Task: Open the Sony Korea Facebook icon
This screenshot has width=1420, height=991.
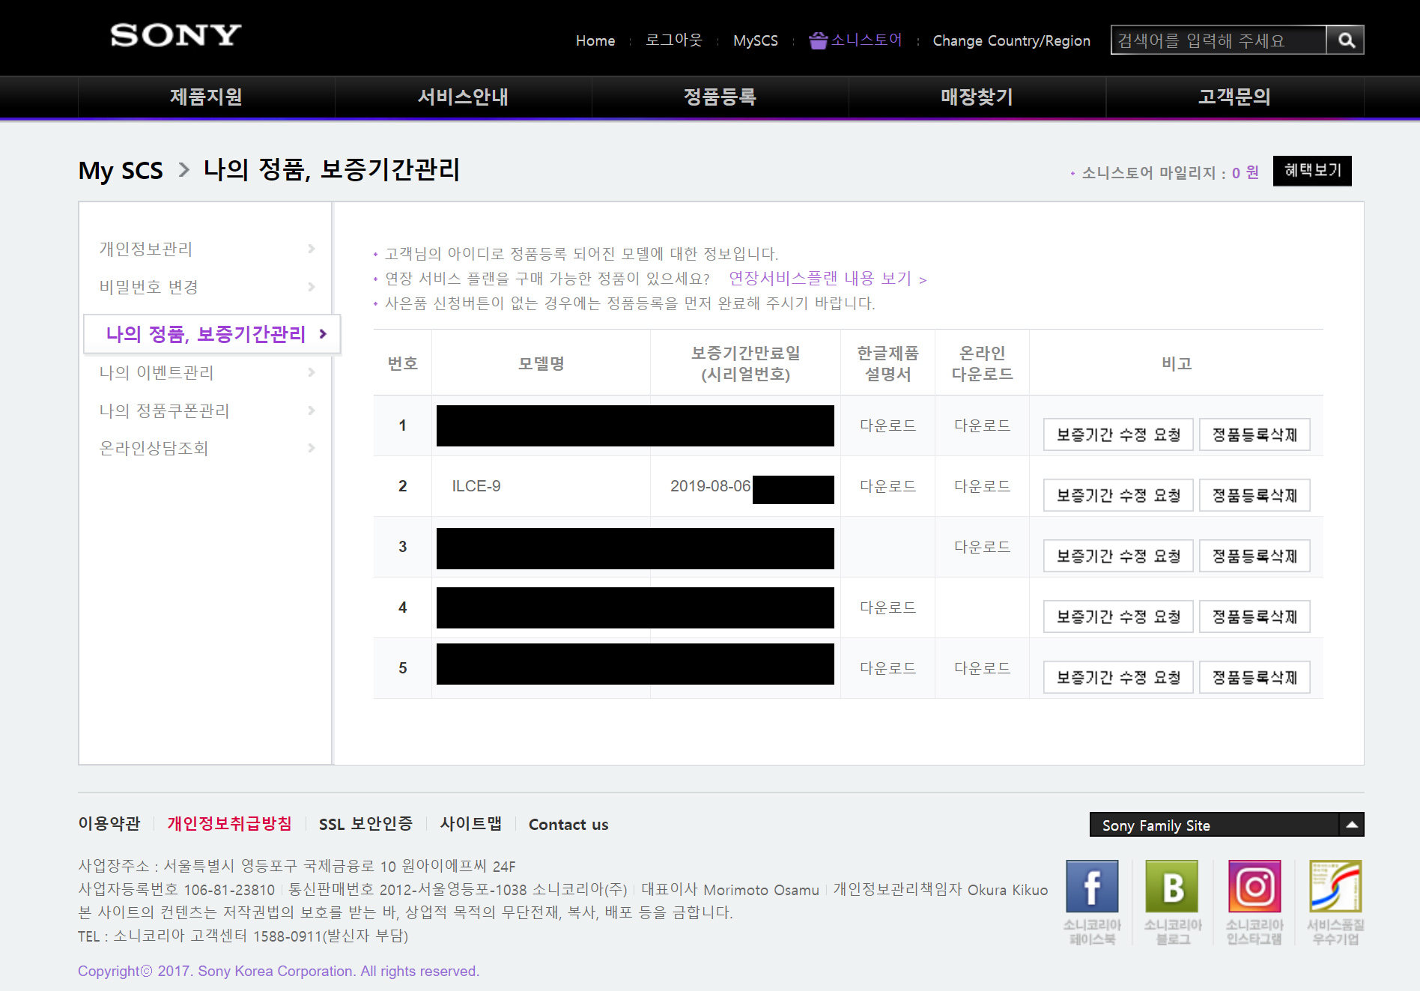Action: click(x=1092, y=887)
